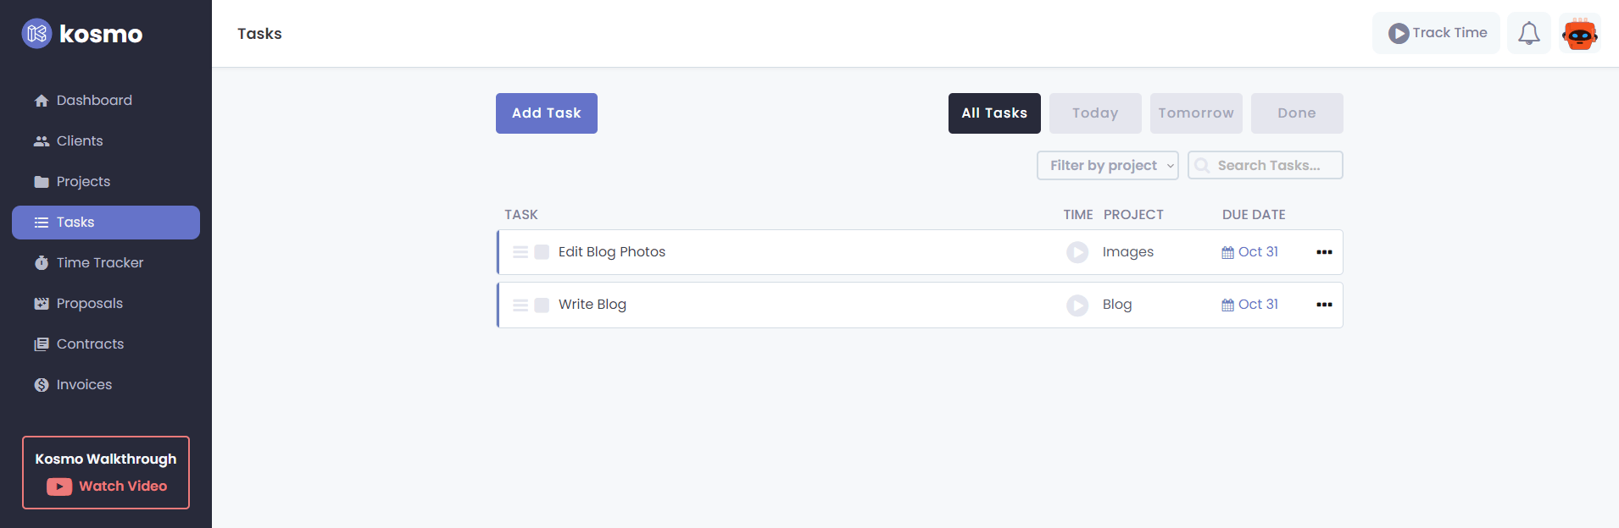Screen dimensions: 1619x528
Task: Start timer for Edit Blog Photos task
Action: (1077, 252)
